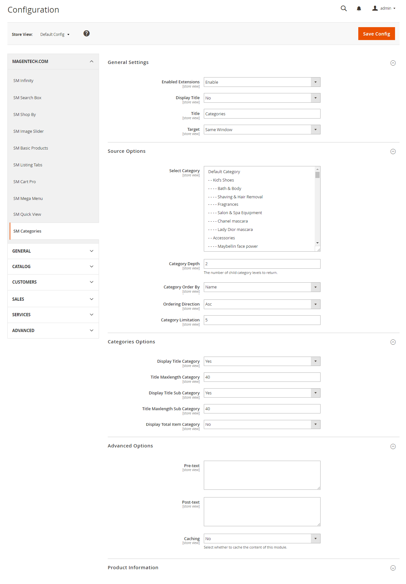Open the Display Title Category dropdown

[x=262, y=361]
